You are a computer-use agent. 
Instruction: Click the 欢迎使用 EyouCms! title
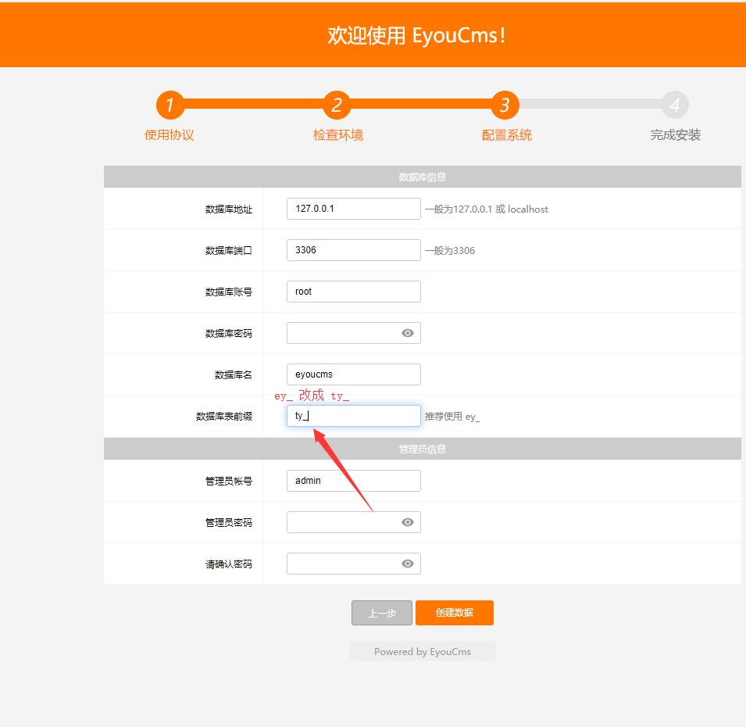[x=417, y=35]
